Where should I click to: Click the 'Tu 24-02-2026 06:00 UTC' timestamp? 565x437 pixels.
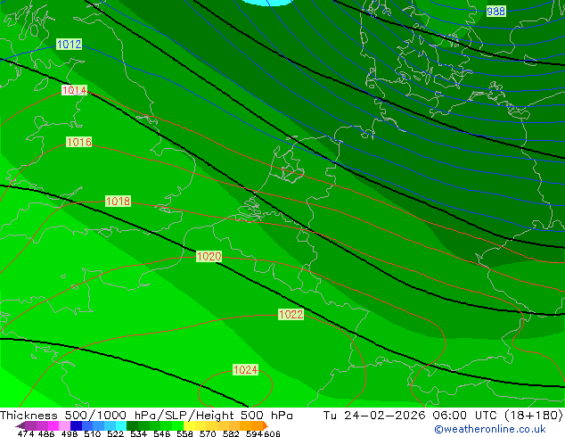pyautogui.click(x=413, y=416)
